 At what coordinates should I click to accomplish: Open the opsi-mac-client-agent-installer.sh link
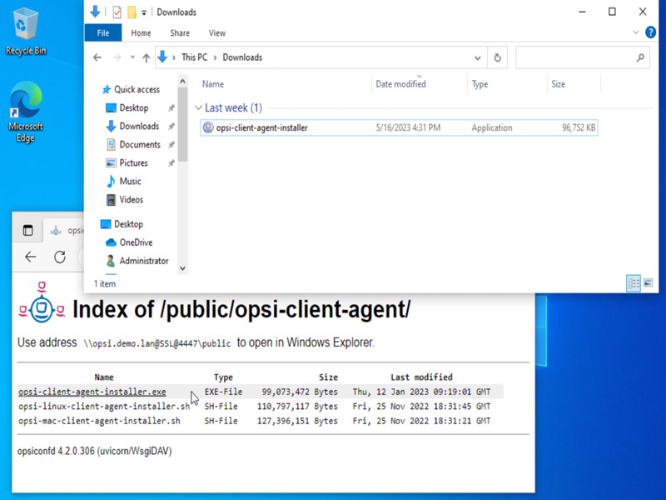tap(98, 420)
